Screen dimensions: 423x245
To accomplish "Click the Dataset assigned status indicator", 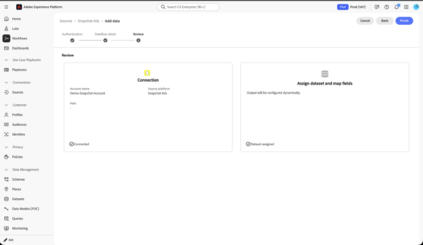I will tap(260, 144).
